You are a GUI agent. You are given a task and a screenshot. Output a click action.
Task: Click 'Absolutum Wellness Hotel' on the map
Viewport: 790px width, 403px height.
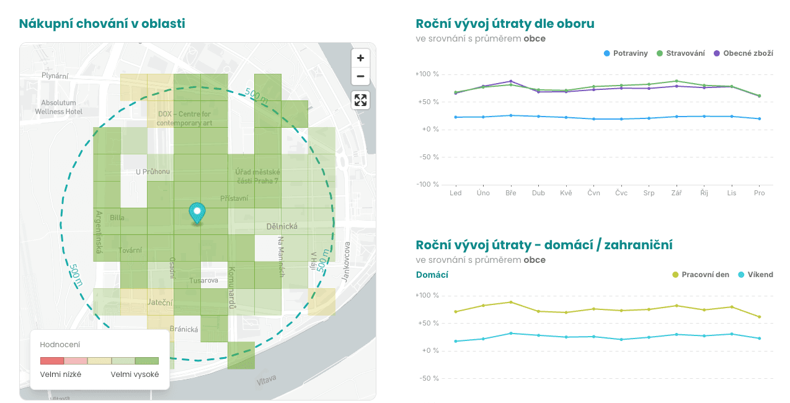(59, 107)
